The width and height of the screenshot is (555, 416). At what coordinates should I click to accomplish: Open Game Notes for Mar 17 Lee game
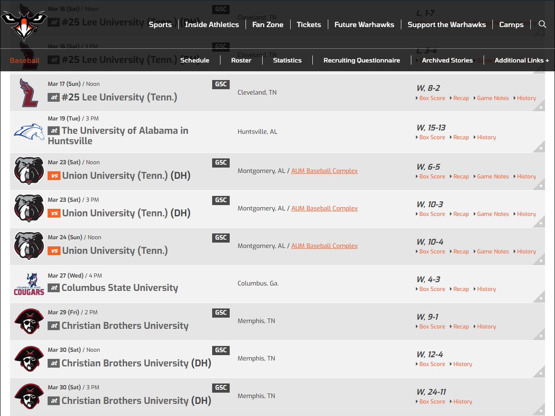pos(493,98)
